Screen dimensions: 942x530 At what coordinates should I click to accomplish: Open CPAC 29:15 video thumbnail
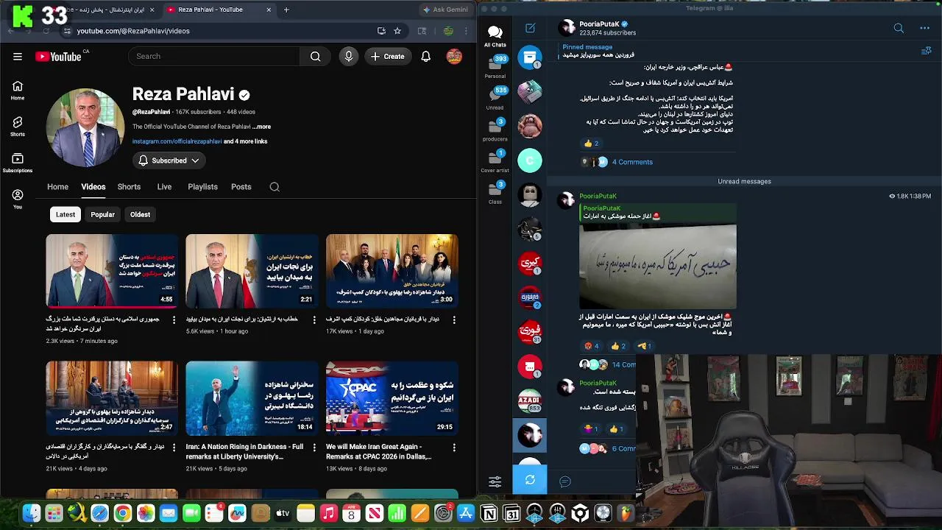pos(392,397)
